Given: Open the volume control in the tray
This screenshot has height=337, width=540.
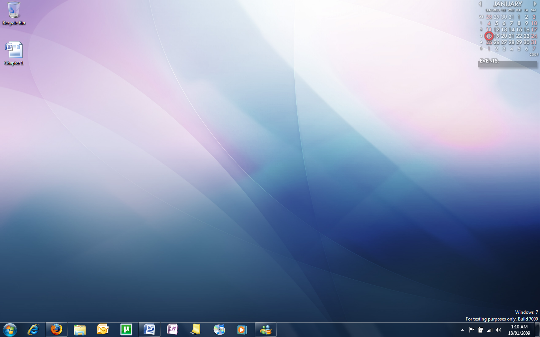Looking at the screenshot, I should click(x=498, y=330).
